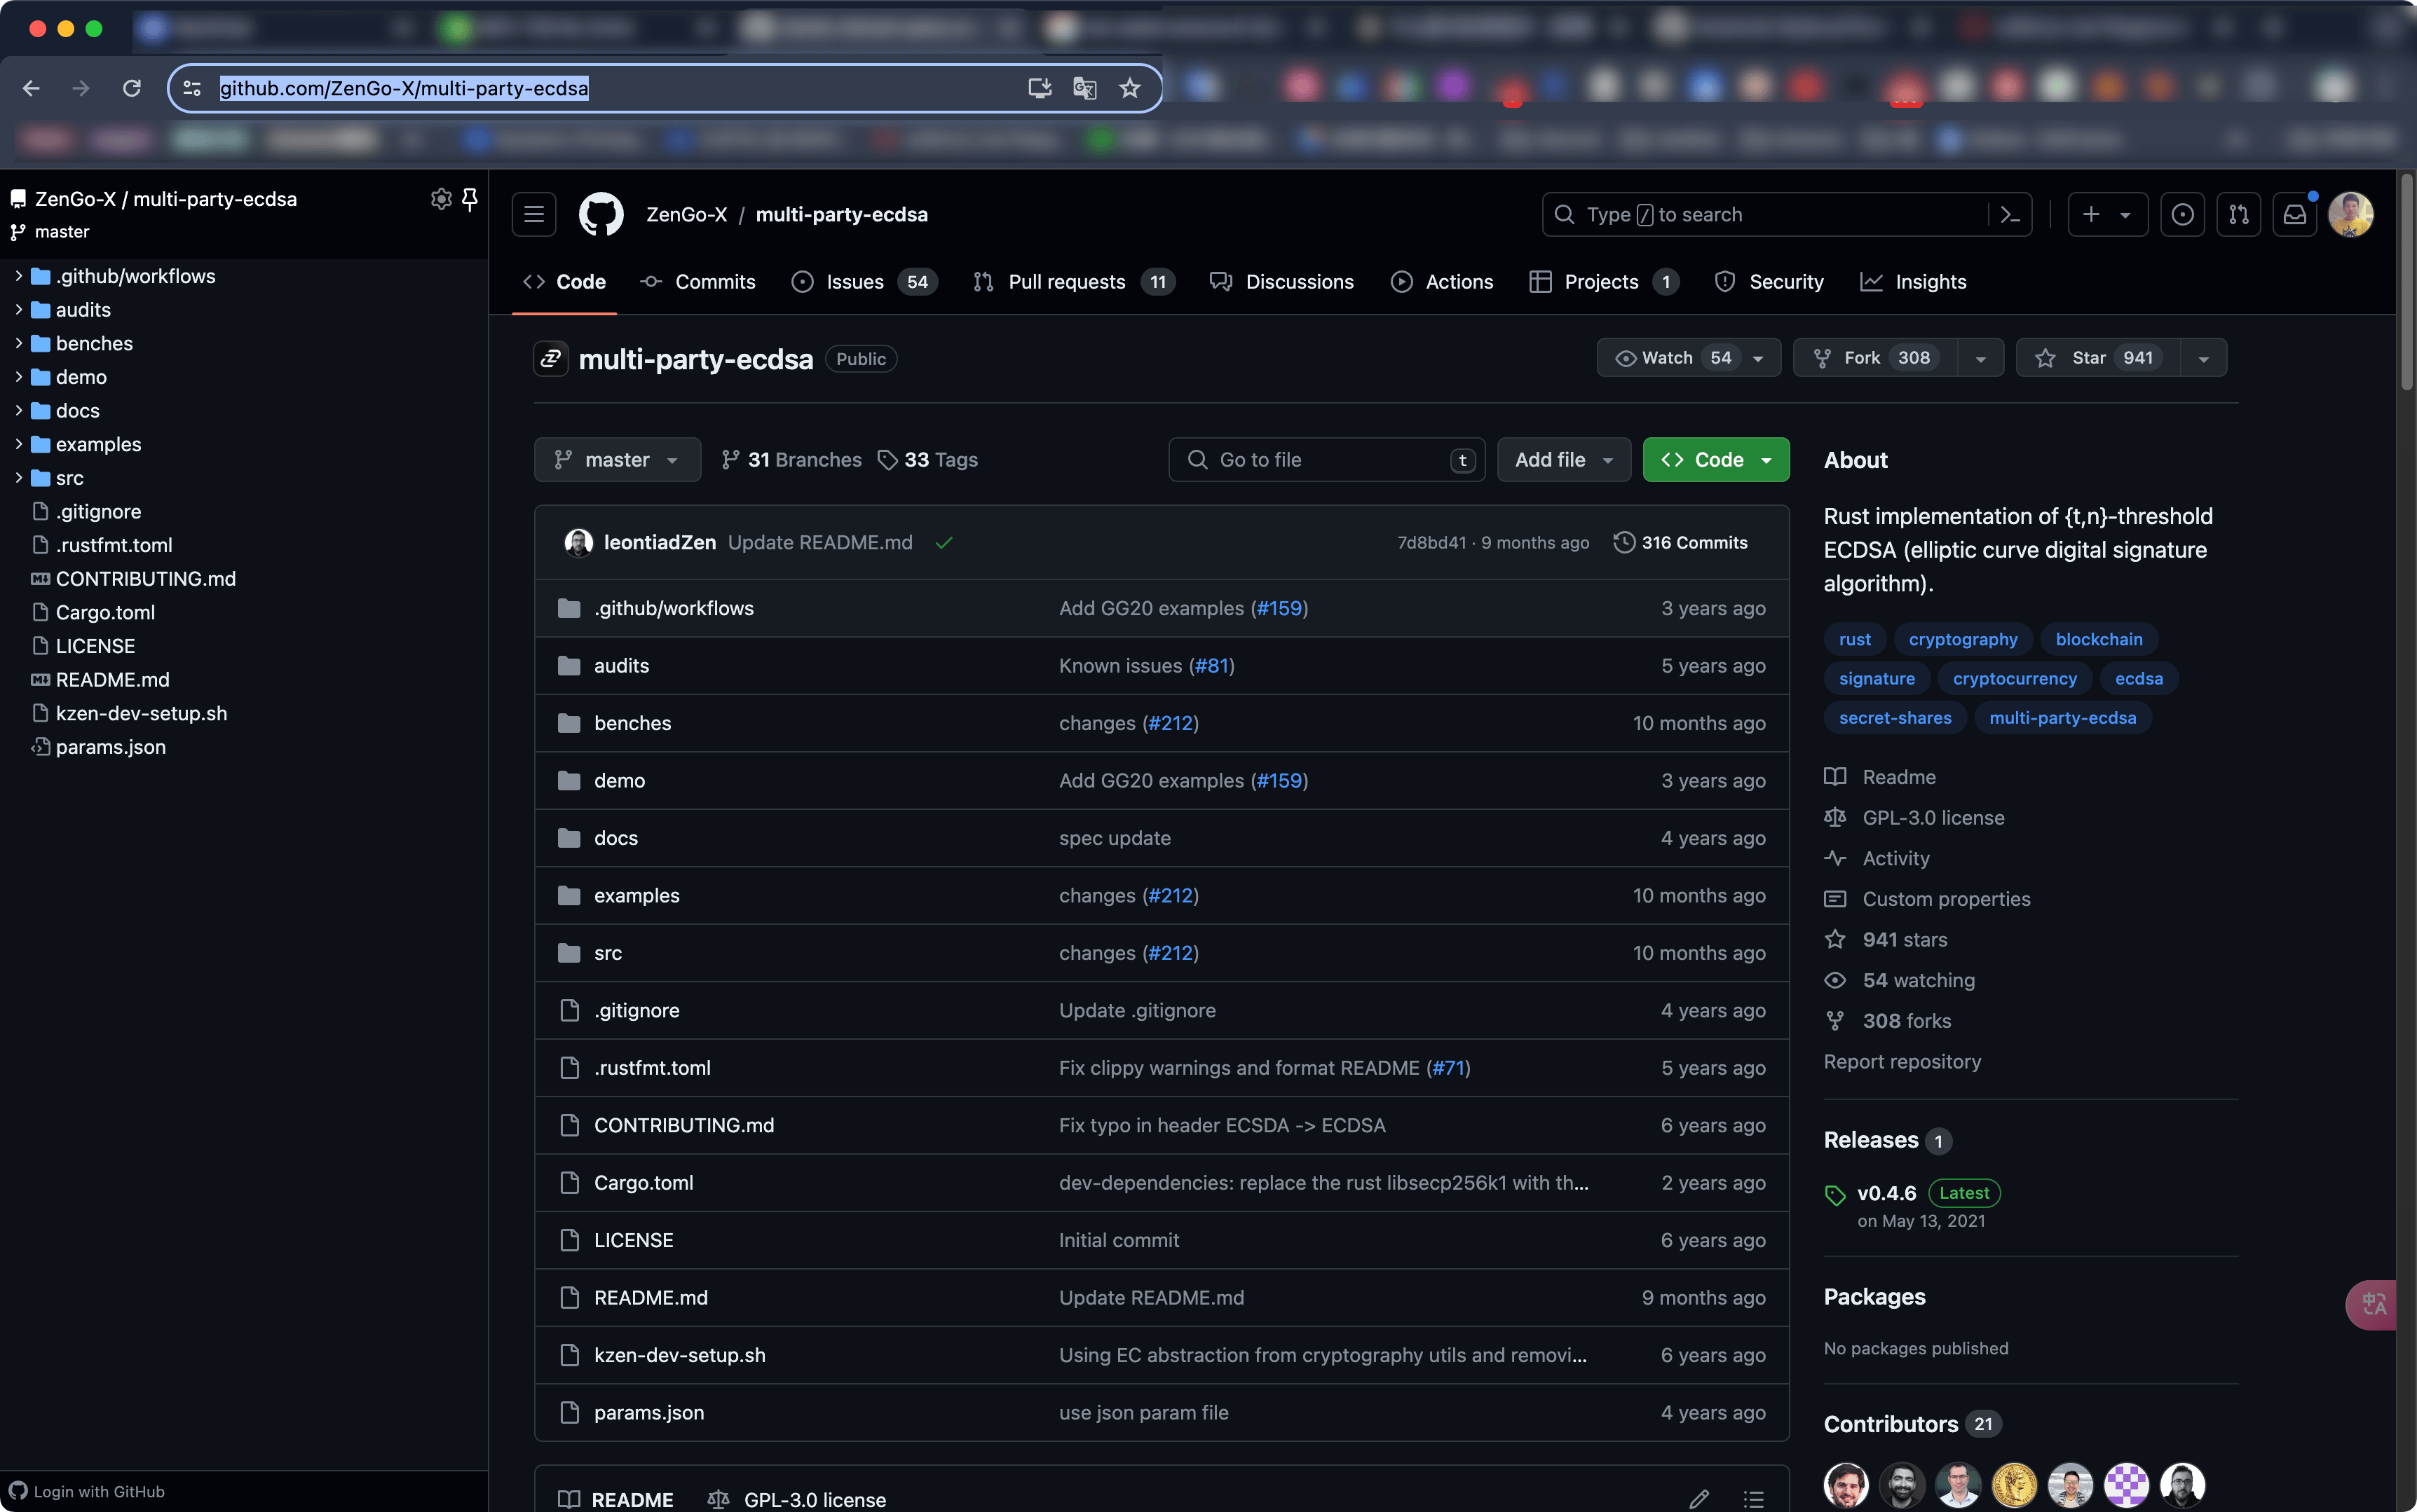Expand the .github/workflows folder in sidebar tree
This screenshot has width=2417, height=1512.
pos(18,276)
